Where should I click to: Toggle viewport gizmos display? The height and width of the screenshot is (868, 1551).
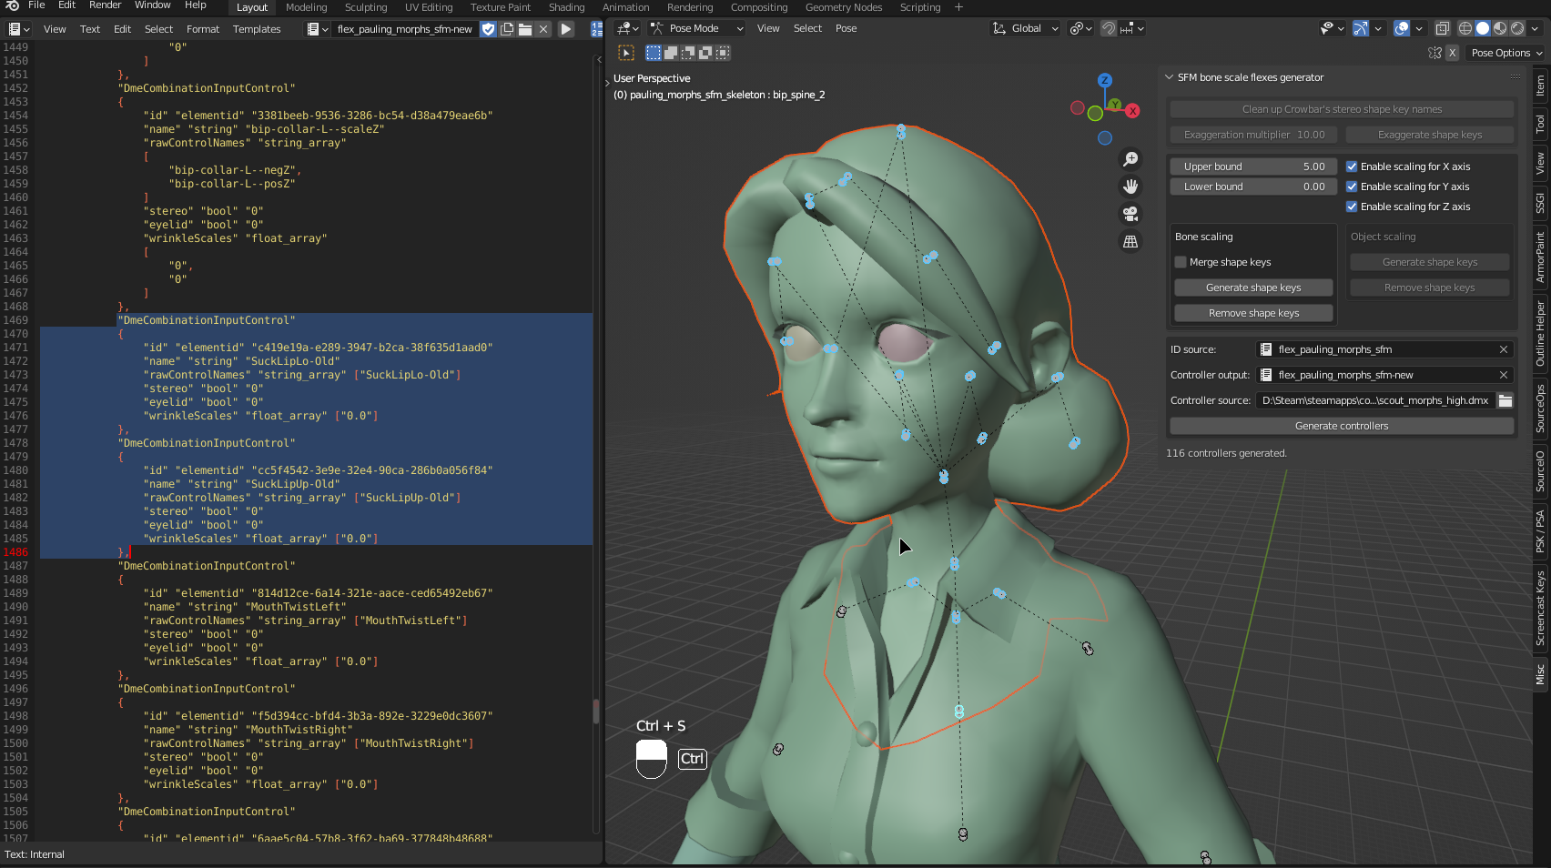[x=1360, y=28]
